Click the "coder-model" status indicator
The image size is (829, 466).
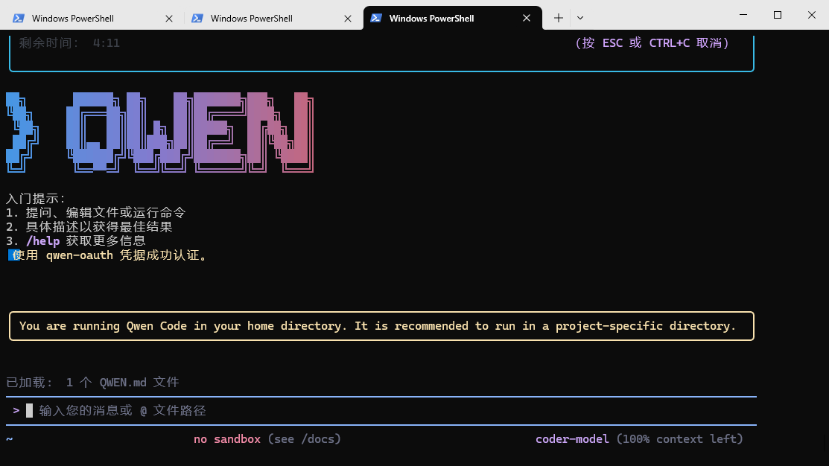(x=572, y=439)
